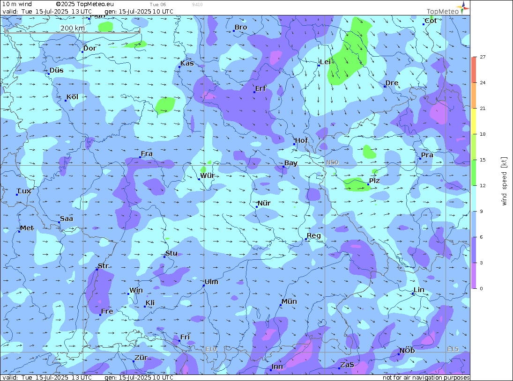Select the Ulm city label
513x381 pixels.
[x=211, y=282]
